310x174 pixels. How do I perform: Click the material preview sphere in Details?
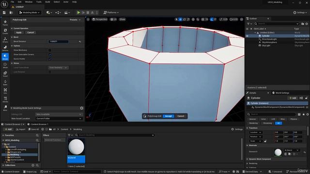coord(278,152)
